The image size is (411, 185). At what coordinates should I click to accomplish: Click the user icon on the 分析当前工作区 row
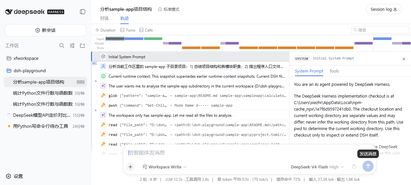(x=103, y=66)
